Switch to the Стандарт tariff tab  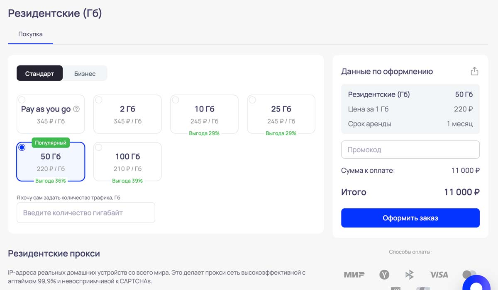point(39,74)
